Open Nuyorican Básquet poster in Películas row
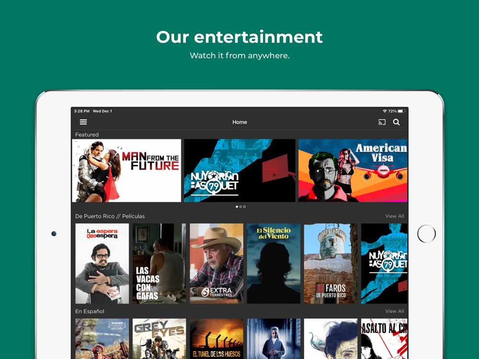 (x=384, y=263)
